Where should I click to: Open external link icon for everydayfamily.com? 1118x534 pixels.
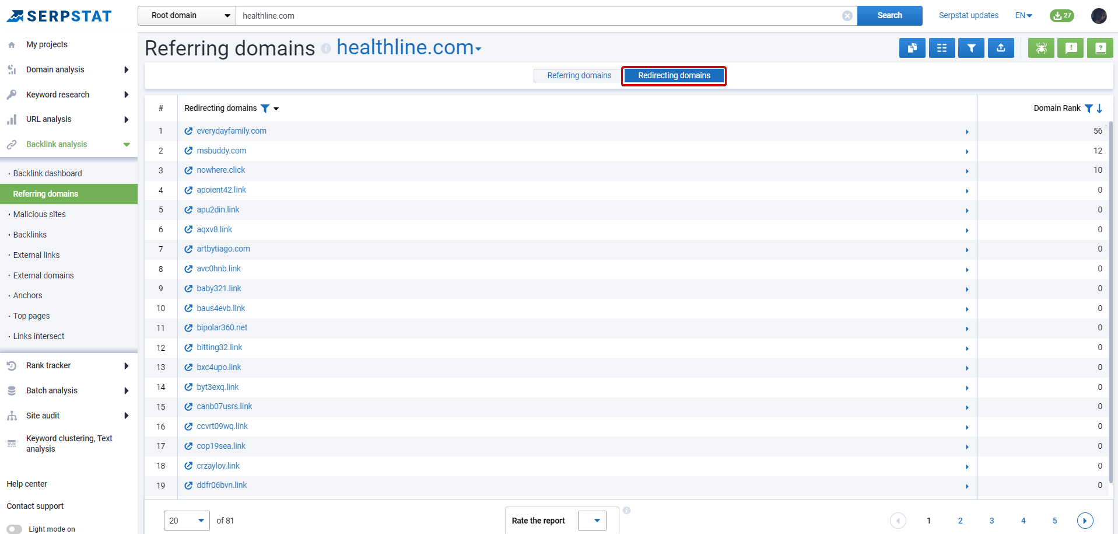pos(188,131)
